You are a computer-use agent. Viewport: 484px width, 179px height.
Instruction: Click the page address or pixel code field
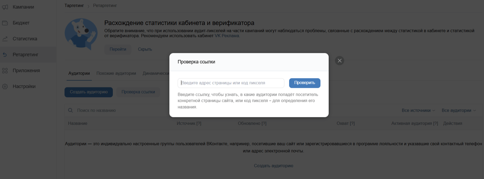[x=231, y=83]
